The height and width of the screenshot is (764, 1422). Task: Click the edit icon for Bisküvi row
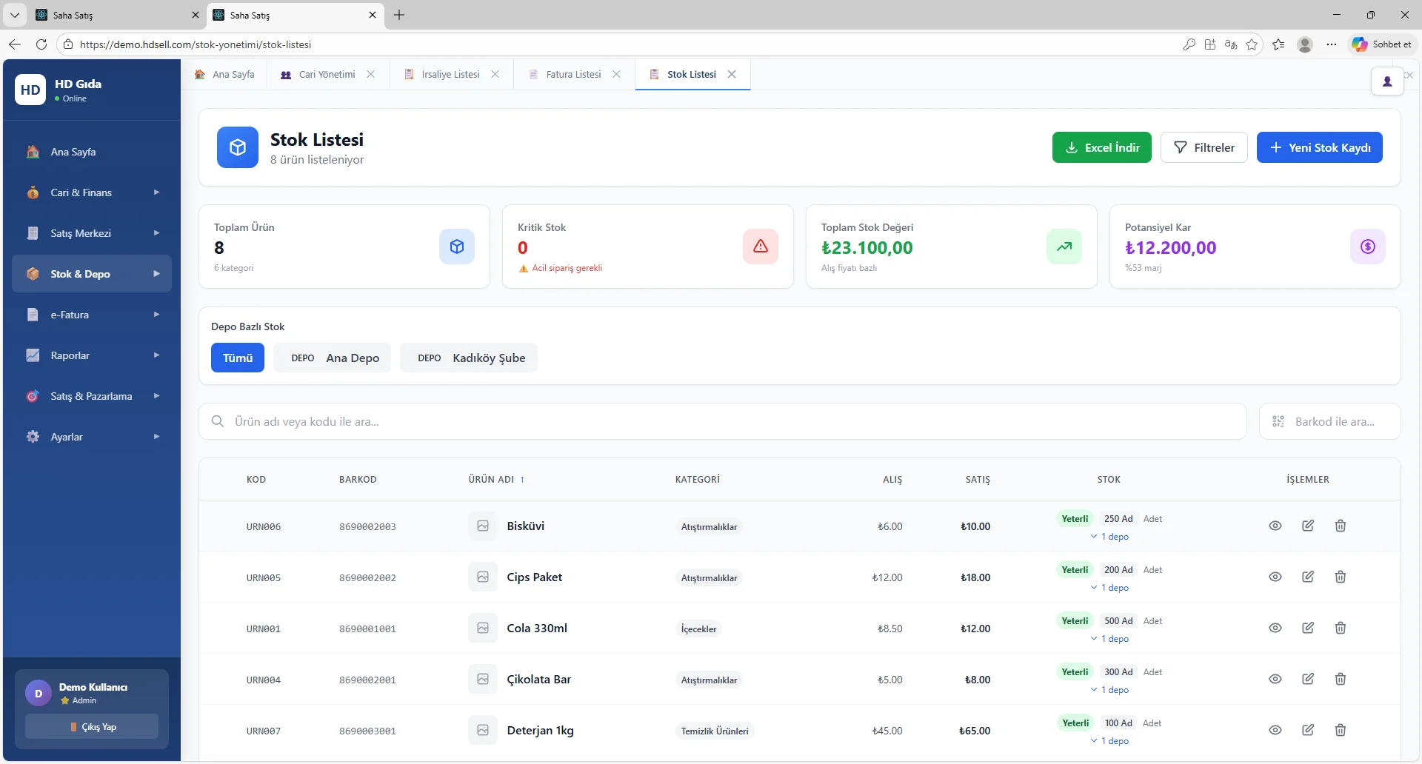coord(1308,526)
